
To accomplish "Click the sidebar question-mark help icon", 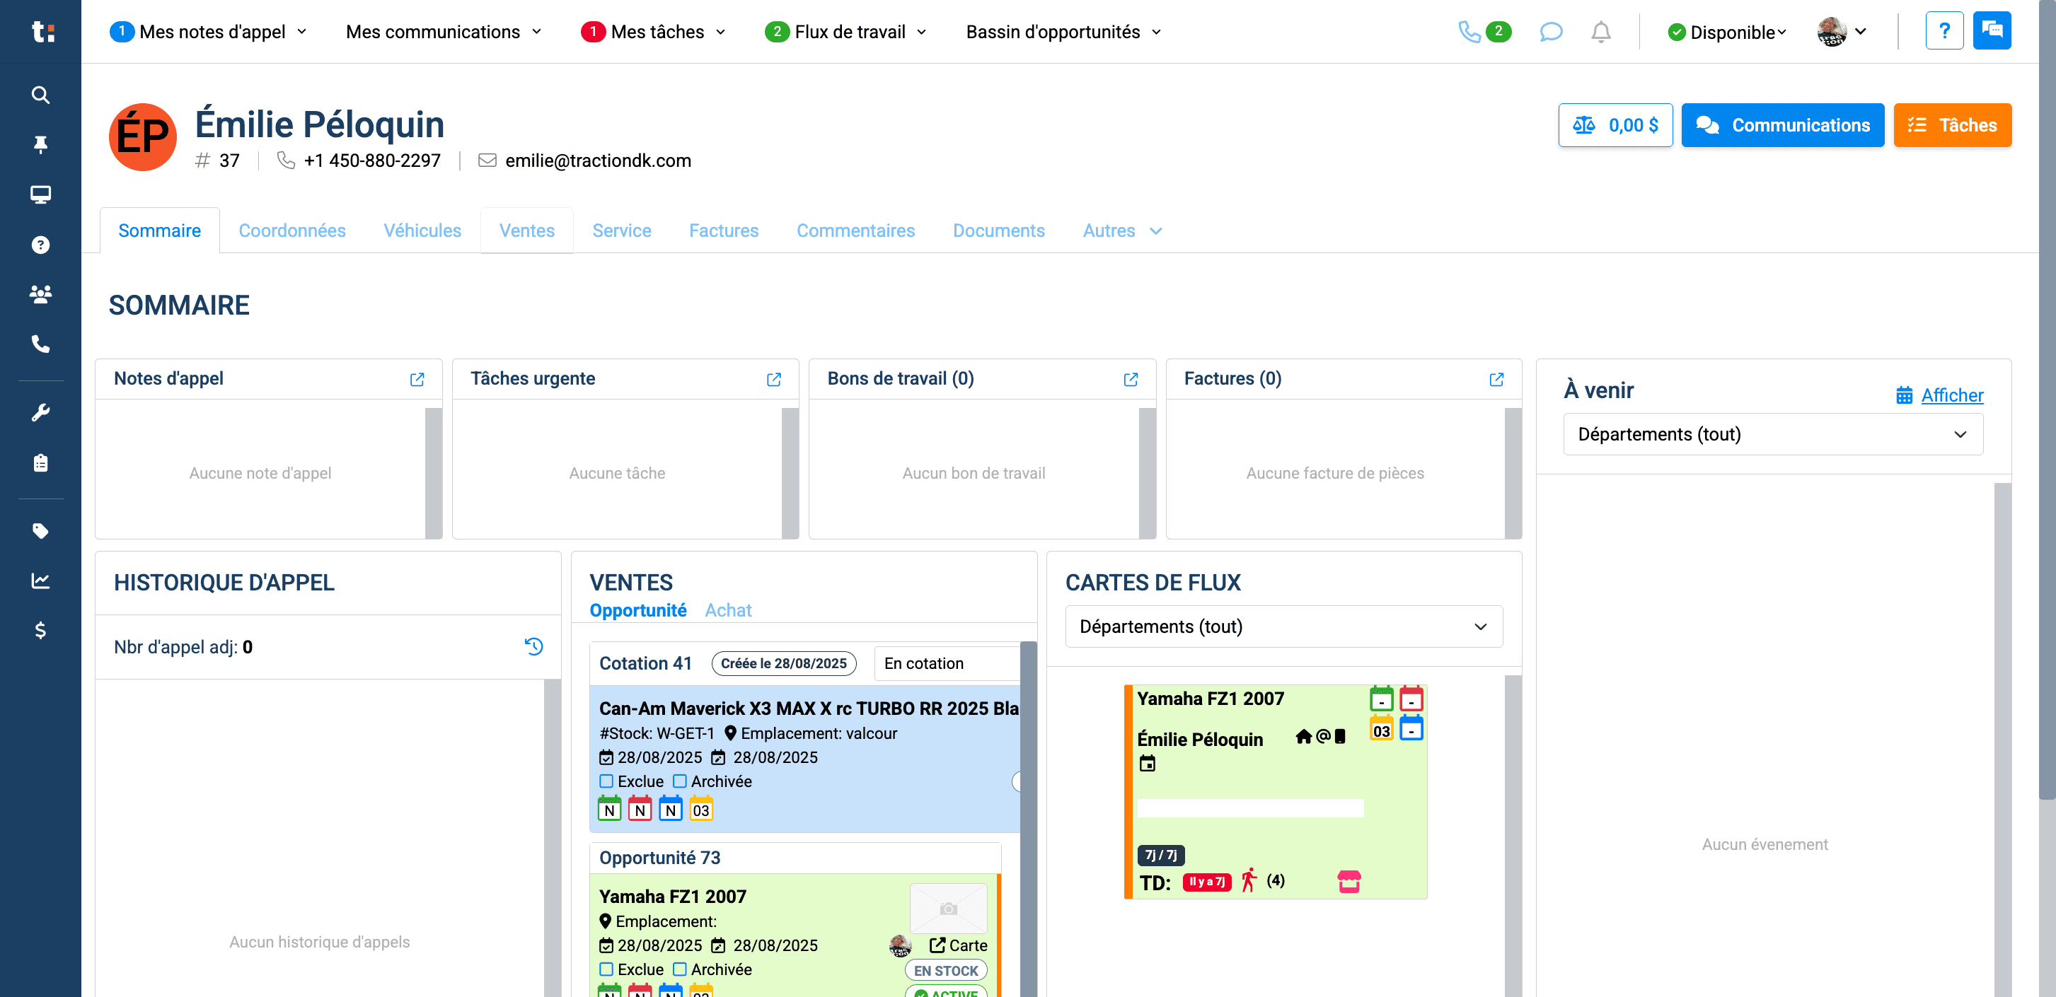I will [41, 245].
